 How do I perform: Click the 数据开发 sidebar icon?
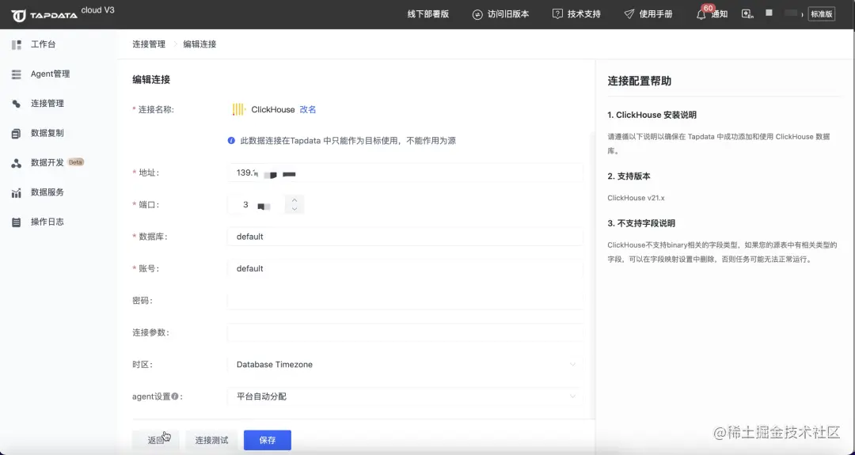coord(17,163)
